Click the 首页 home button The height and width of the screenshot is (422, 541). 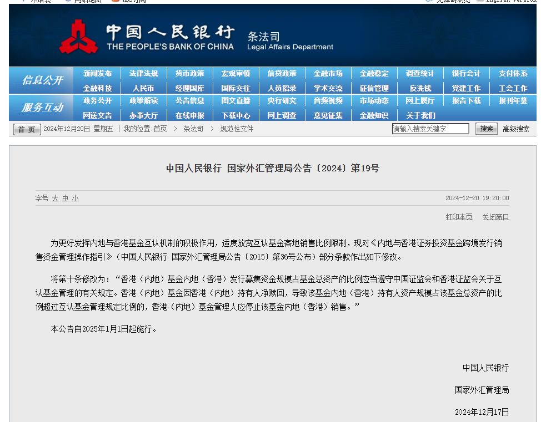[x=27, y=129]
